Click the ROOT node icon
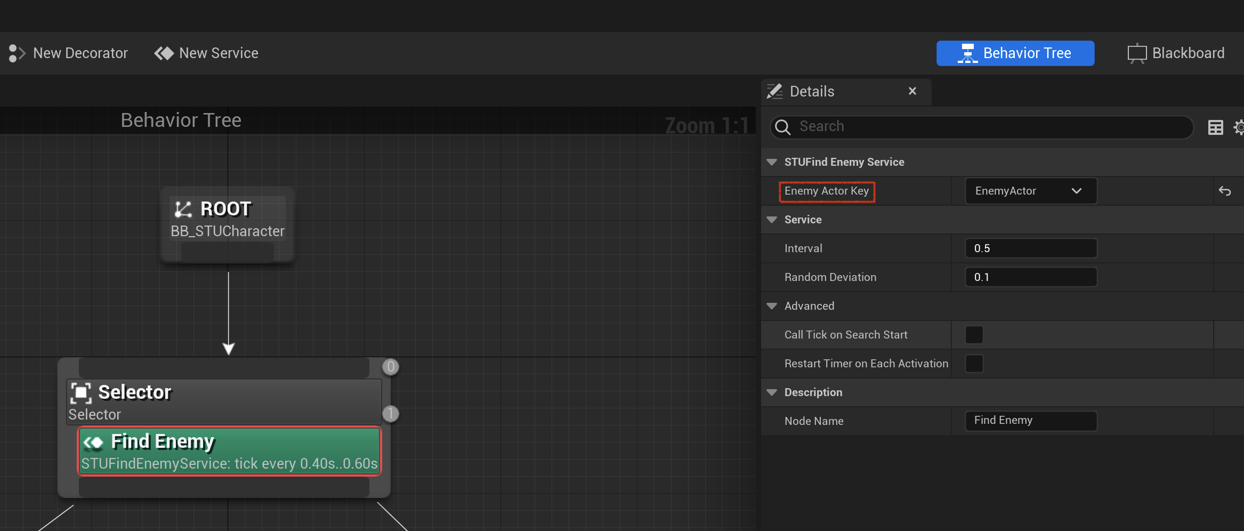The height and width of the screenshot is (531, 1244). [x=183, y=210]
